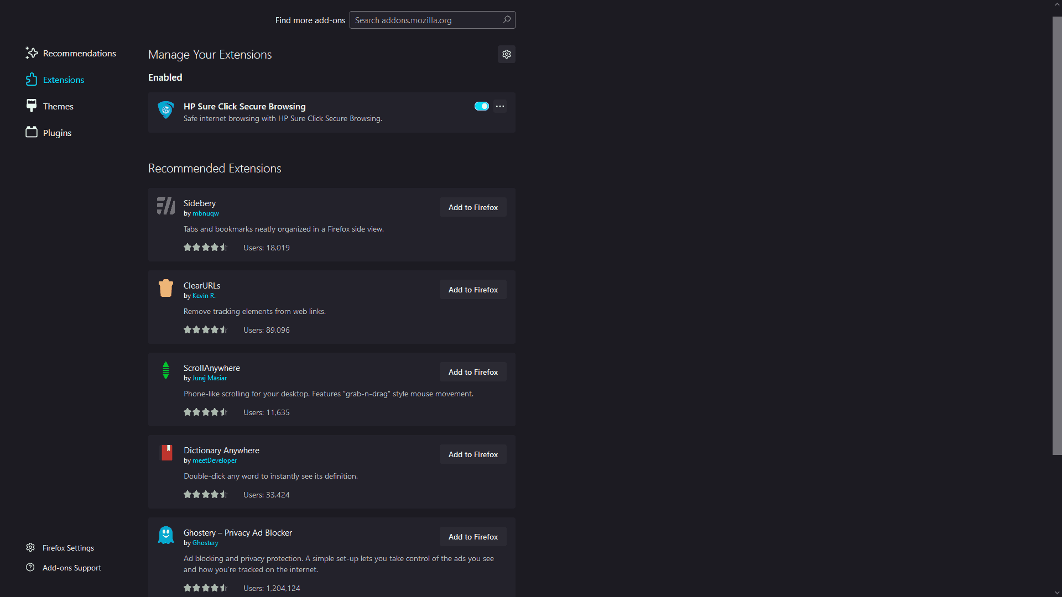Disable HP Sure Click Secure Browsing toggle

click(481, 106)
